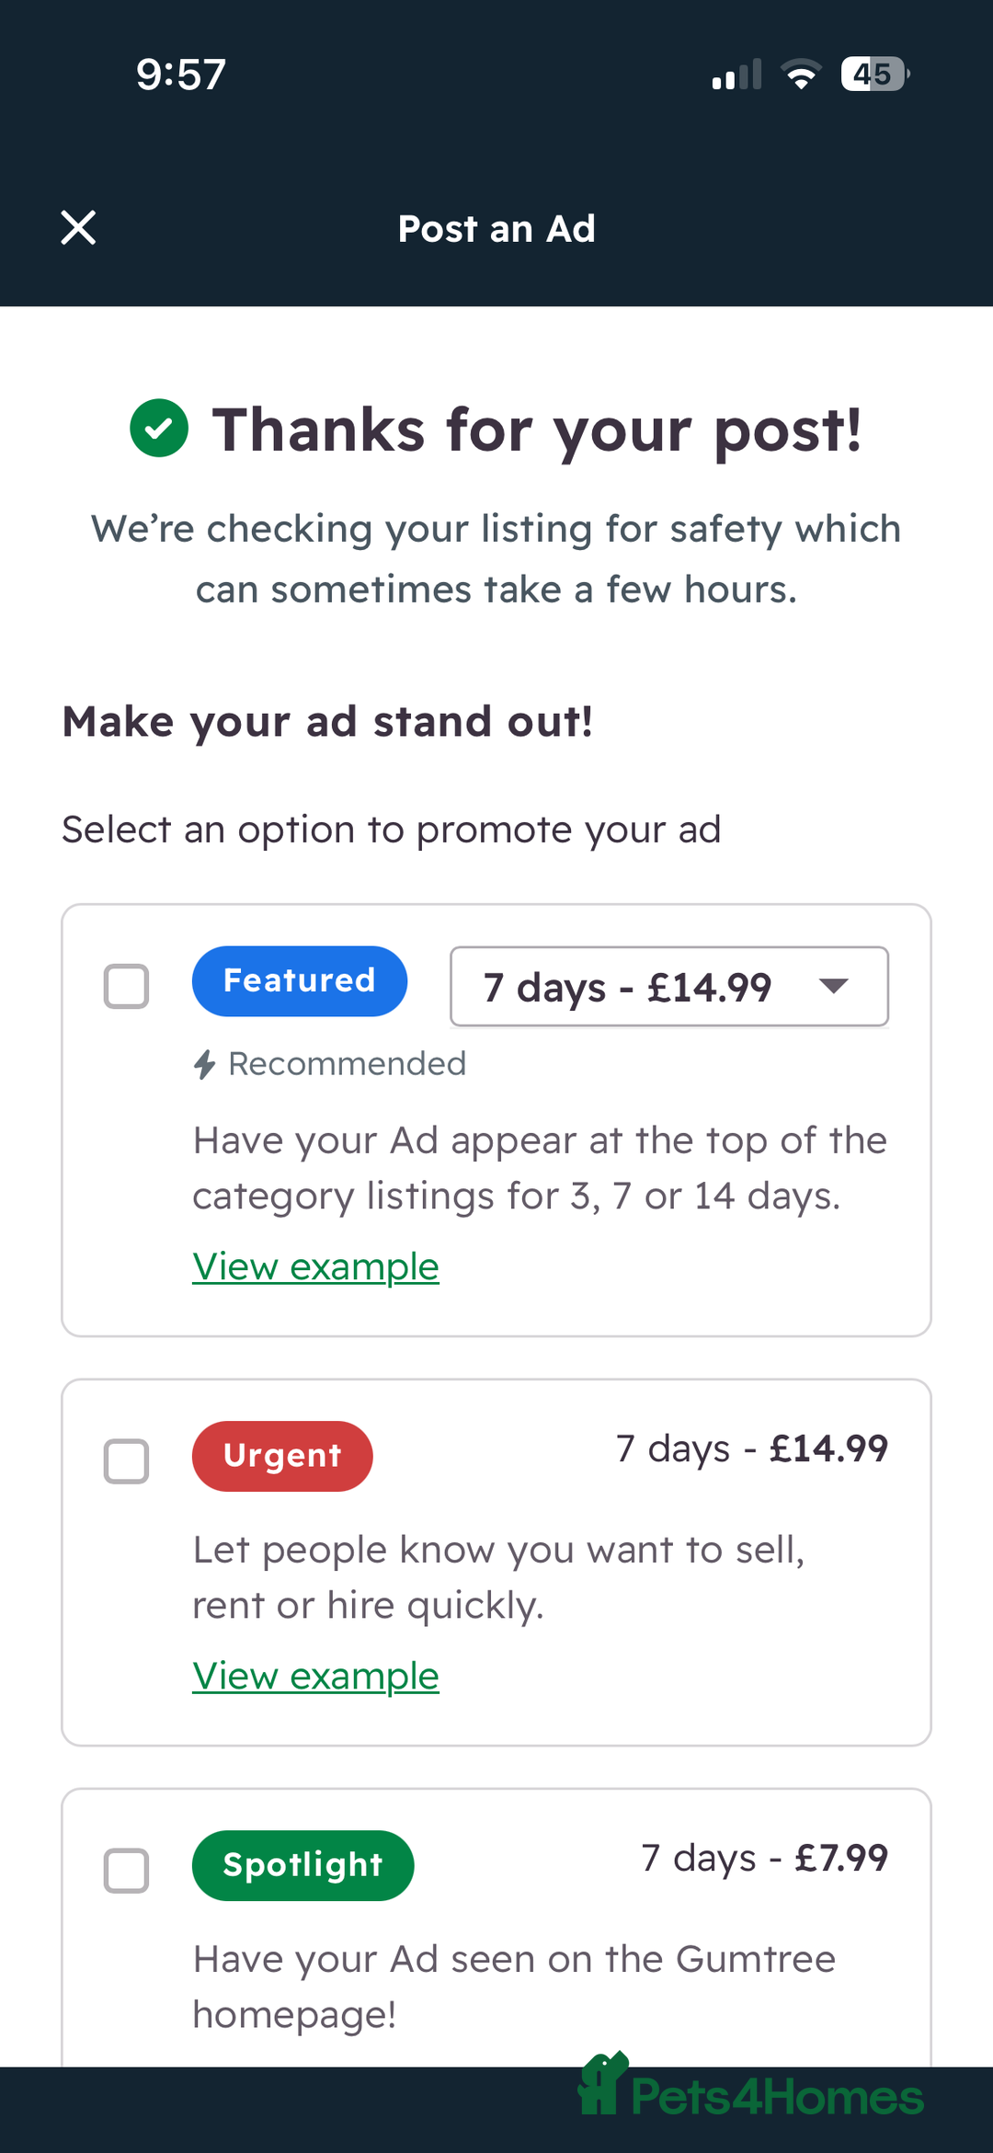Click the dropdown arrow beside £14.99
Image resolution: width=993 pixels, height=2153 pixels.
tap(834, 987)
